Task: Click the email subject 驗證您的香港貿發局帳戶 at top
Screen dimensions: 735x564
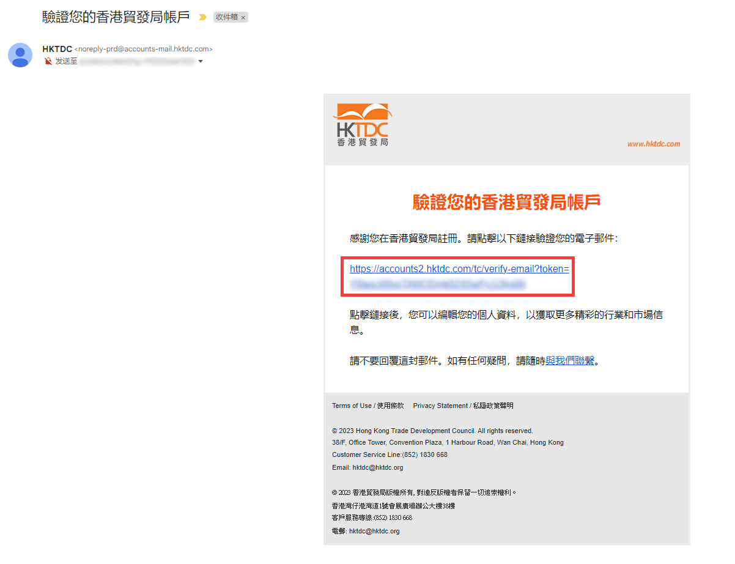Action: pyautogui.click(x=116, y=17)
